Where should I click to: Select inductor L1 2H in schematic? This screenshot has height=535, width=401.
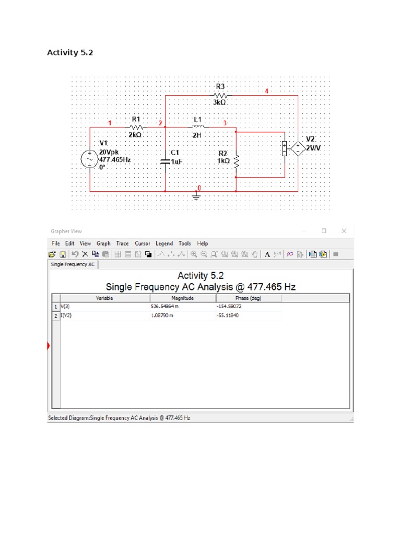point(198,127)
